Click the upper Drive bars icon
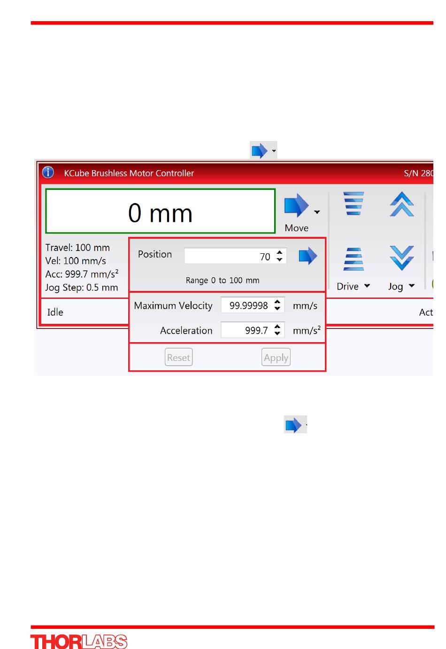446x649 pixels. click(354, 203)
